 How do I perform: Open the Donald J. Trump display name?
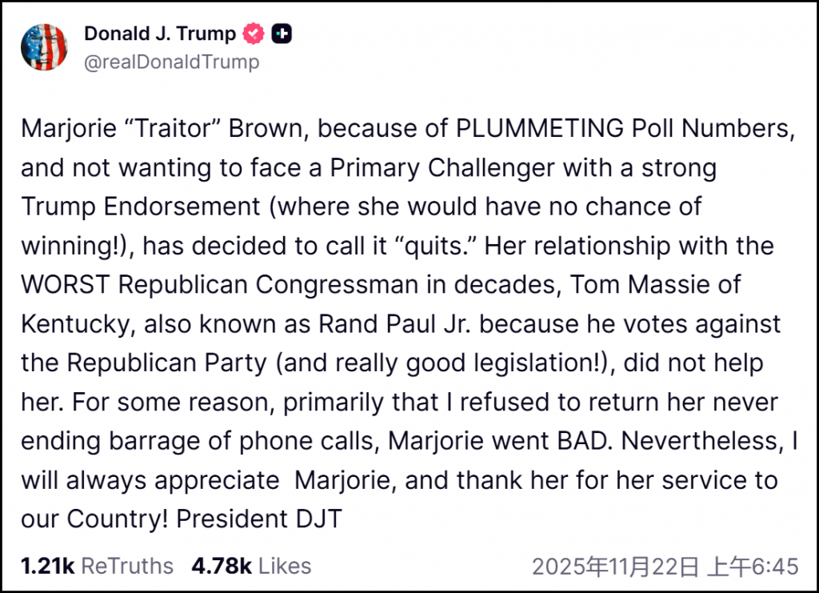[160, 34]
